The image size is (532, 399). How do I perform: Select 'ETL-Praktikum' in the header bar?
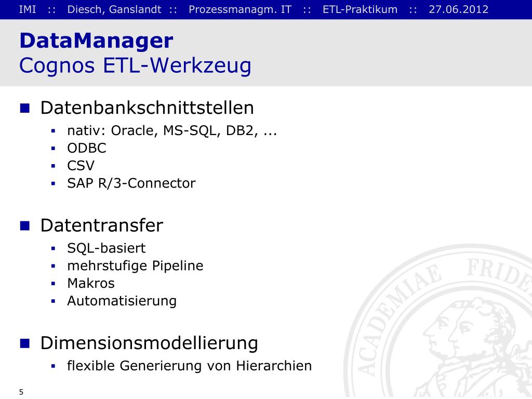pos(360,9)
